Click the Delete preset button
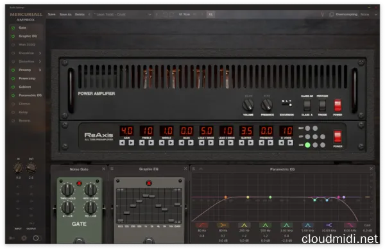Viewport: 385px width, 250px height. 80,15
